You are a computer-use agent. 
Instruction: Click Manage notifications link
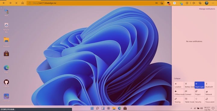pos(207,9)
